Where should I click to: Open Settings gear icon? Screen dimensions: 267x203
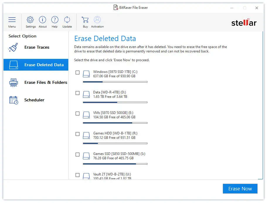pos(30,20)
